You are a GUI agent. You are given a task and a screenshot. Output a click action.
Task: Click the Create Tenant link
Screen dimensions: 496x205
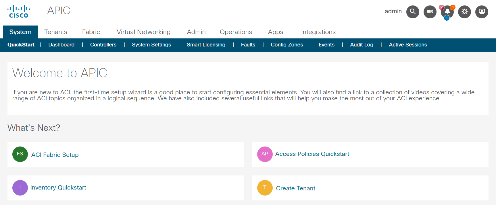coord(295,188)
